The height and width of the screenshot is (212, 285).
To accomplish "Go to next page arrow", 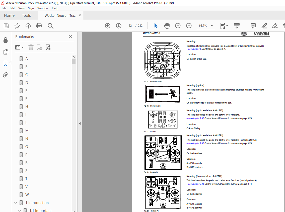I will click(119, 26).
